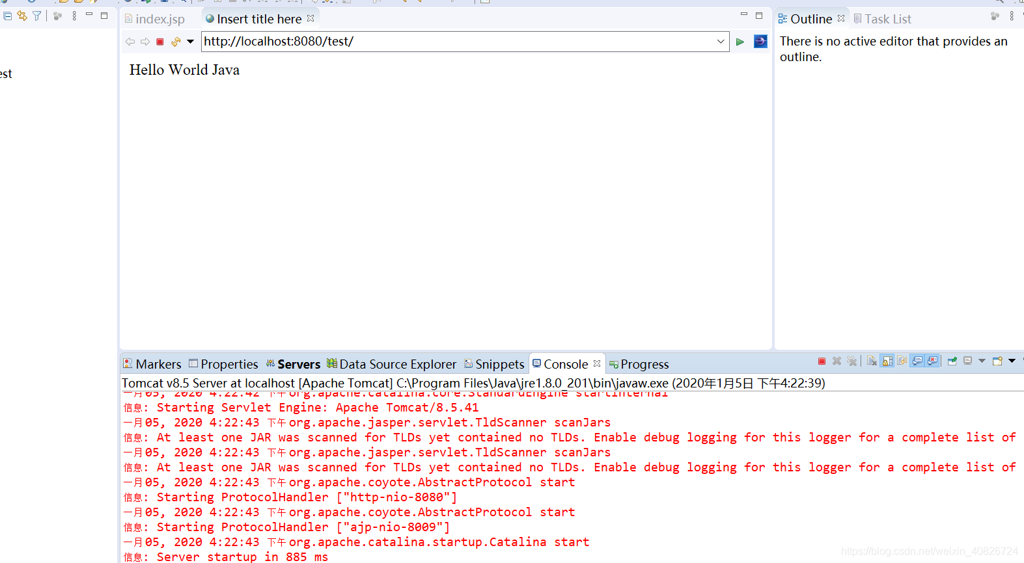This screenshot has width=1024, height=563.
Task: Remove launch (single X) in console
Action: click(x=837, y=361)
